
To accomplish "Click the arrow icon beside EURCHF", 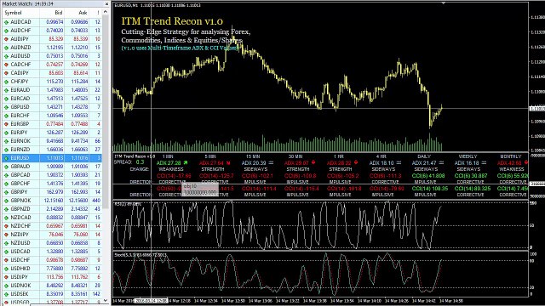I will coord(6,116).
